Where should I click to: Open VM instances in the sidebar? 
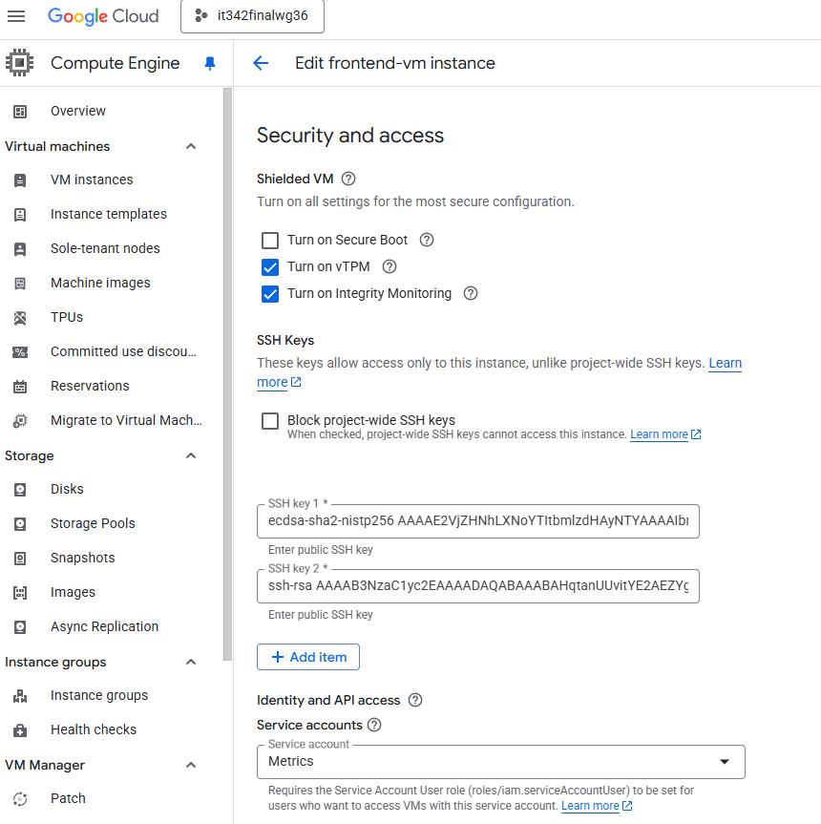[x=92, y=180]
